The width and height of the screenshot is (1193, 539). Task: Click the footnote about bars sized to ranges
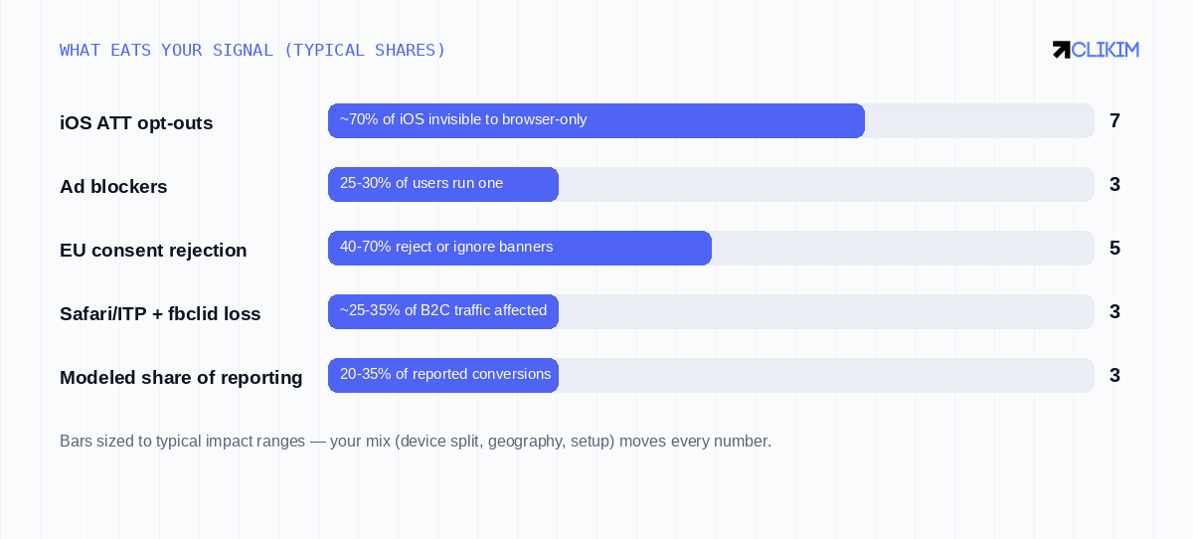[416, 441]
